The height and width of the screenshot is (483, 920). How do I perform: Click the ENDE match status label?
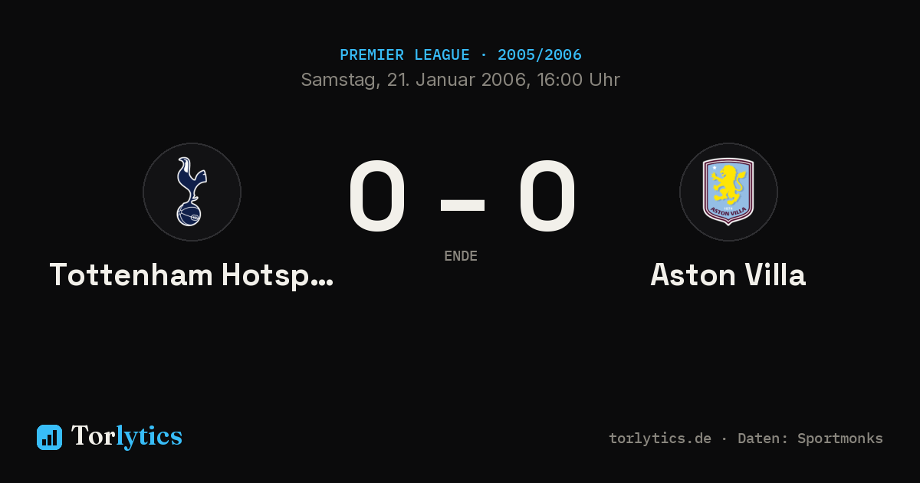[461, 256]
